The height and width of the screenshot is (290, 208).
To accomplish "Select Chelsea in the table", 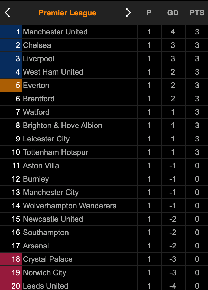I will tap(37, 45).
